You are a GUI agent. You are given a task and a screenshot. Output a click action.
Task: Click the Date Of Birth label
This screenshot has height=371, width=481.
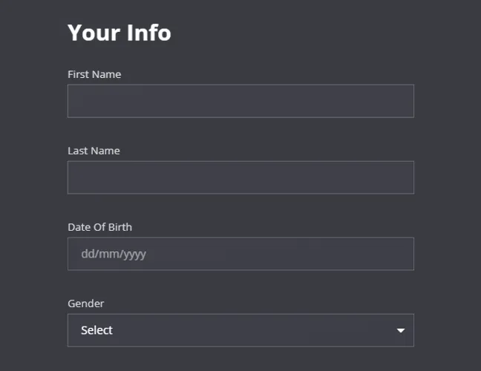99,227
